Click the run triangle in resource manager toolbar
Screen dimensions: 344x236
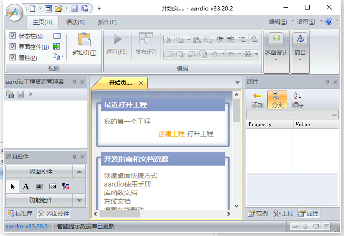click(30, 94)
